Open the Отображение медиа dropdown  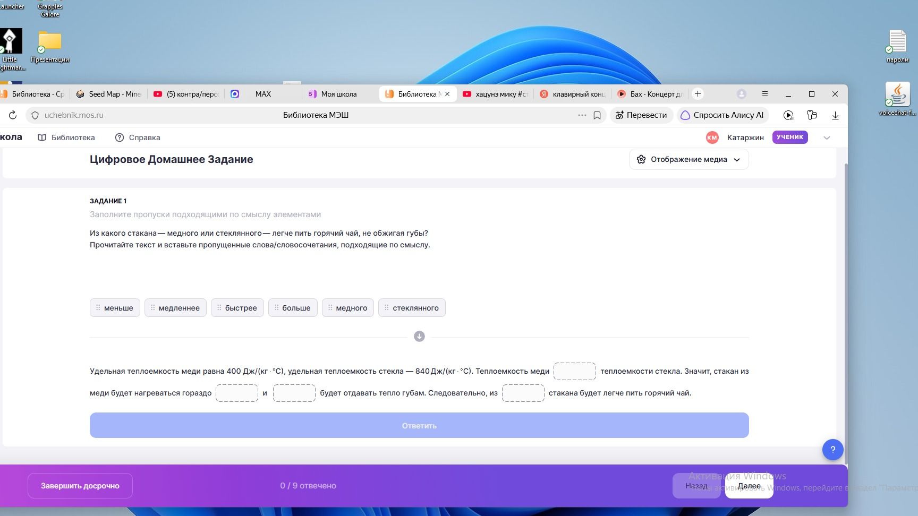click(689, 159)
